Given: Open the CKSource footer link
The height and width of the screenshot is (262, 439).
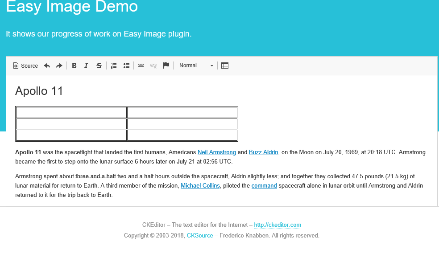Looking at the screenshot, I should point(200,235).
